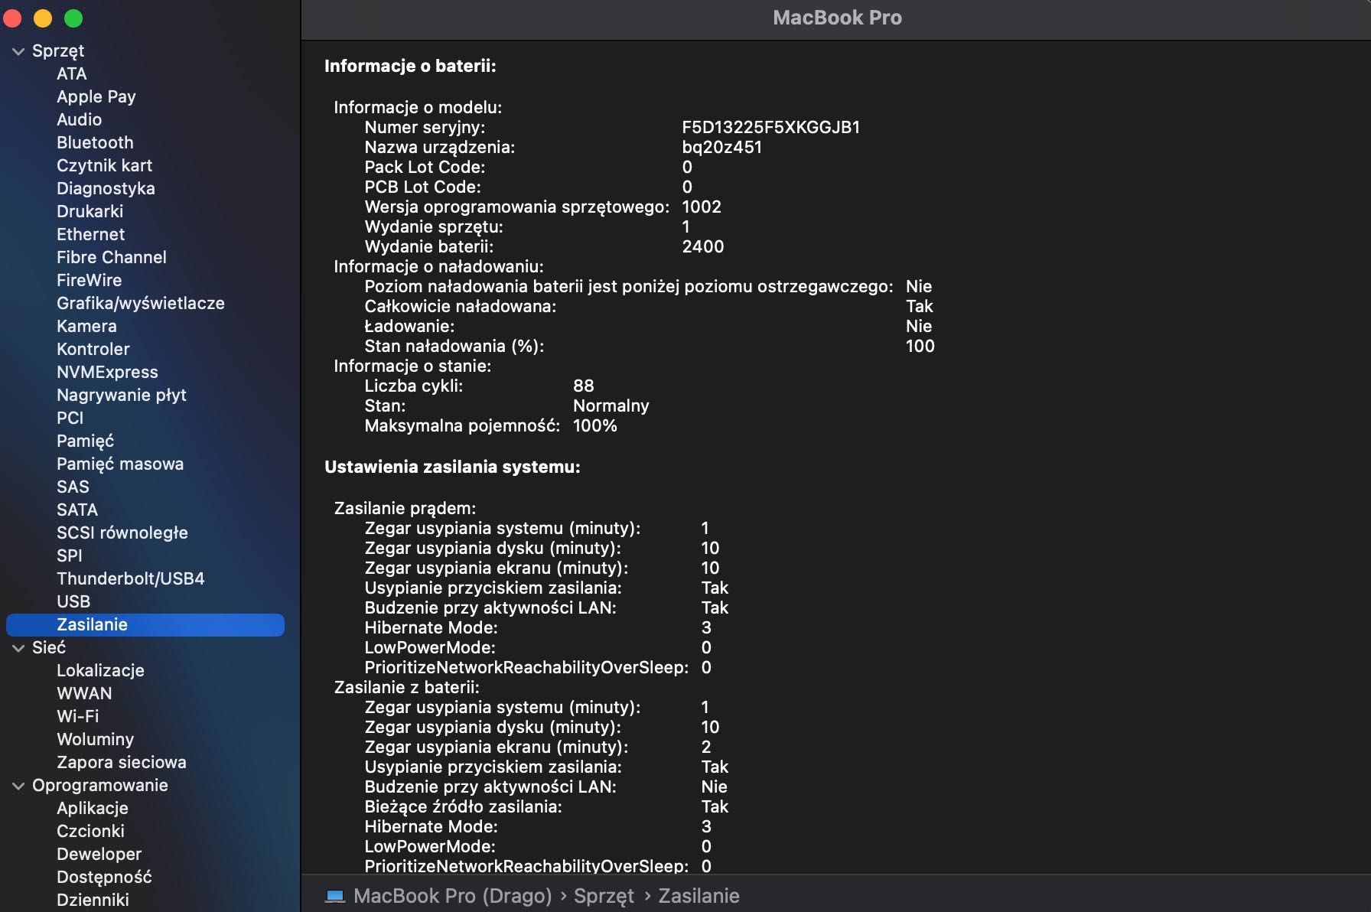Click Ustawienia zasilania systemu heading
The height and width of the screenshot is (912, 1371).
pos(452,467)
